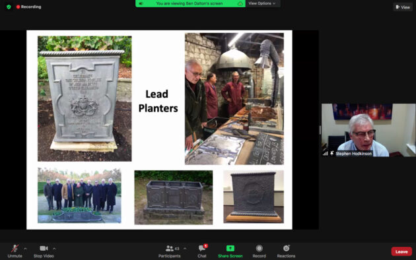Toggle the Stop Video camera button
Viewport: 416px width, 260px height.
pyautogui.click(x=44, y=248)
